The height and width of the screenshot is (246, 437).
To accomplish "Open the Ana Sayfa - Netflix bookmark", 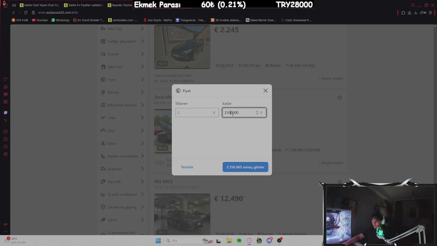I will (x=158, y=20).
